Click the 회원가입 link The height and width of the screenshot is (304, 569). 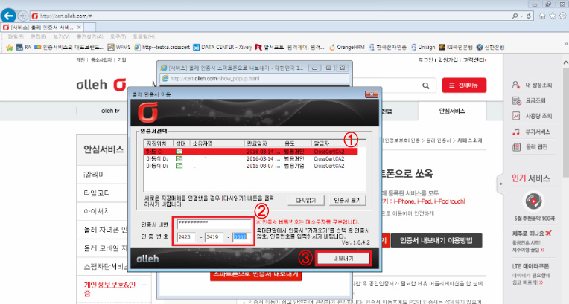pos(448,60)
